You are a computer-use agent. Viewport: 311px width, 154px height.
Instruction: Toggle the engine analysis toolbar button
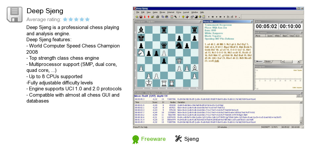[187, 17]
